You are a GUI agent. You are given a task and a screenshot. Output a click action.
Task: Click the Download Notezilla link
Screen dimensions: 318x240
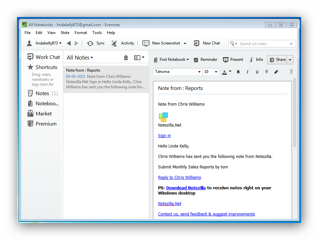pyautogui.click(x=186, y=188)
